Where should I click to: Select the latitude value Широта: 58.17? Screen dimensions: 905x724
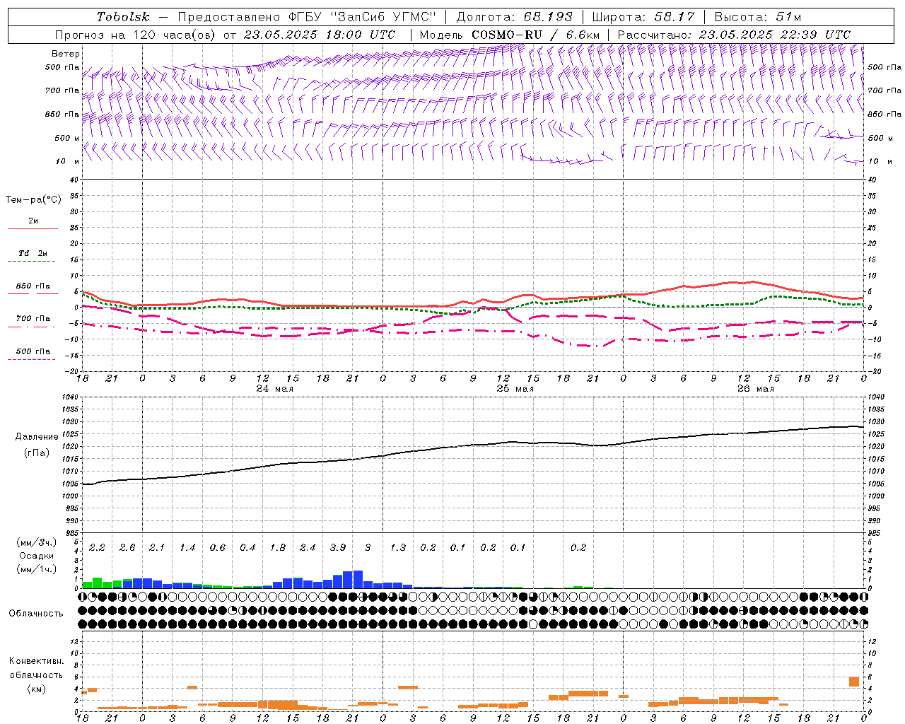tap(643, 17)
